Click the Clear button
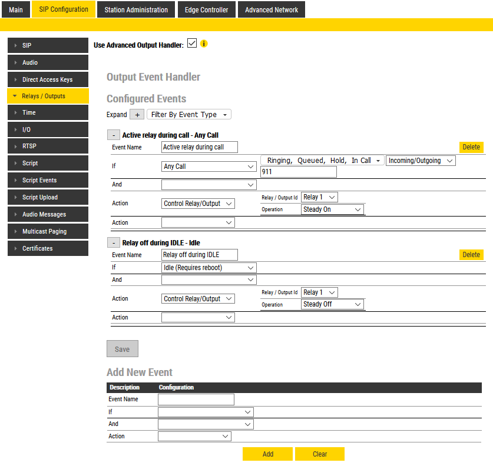Viewport: 493px width, 466px height. 320,454
